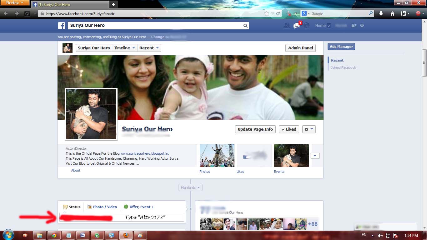Click Update Page Info button
The image size is (427, 240).
pyautogui.click(x=255, y=129)
